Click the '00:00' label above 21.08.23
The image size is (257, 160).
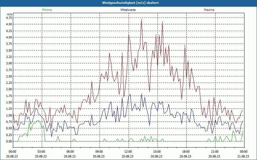coord(244,152)
